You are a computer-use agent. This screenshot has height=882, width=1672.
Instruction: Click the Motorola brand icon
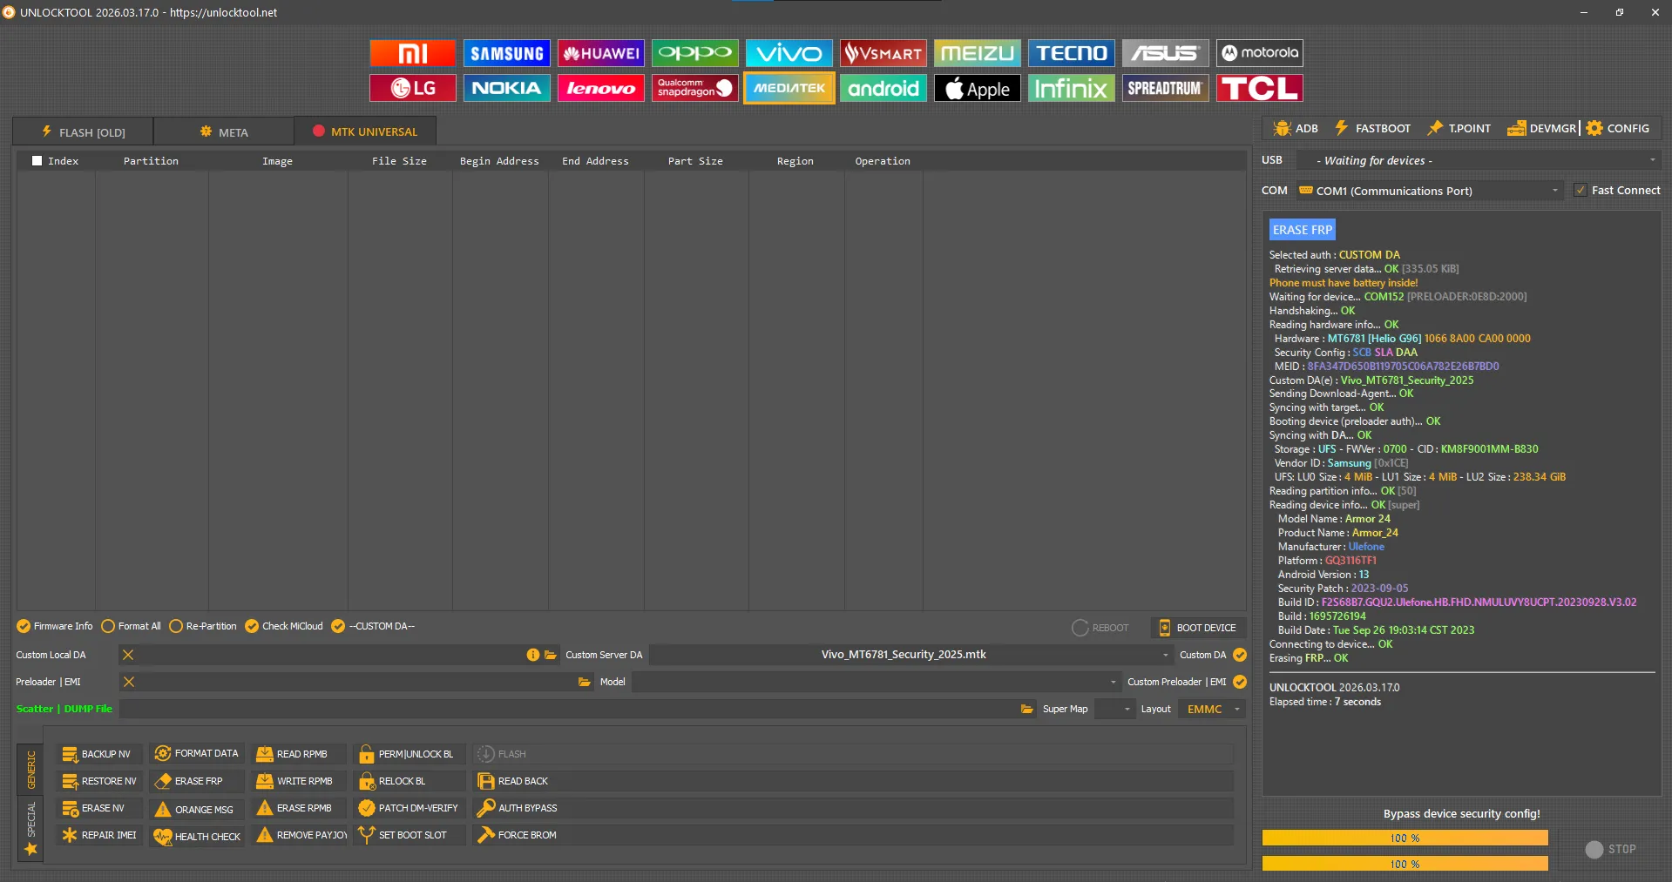1259,53
